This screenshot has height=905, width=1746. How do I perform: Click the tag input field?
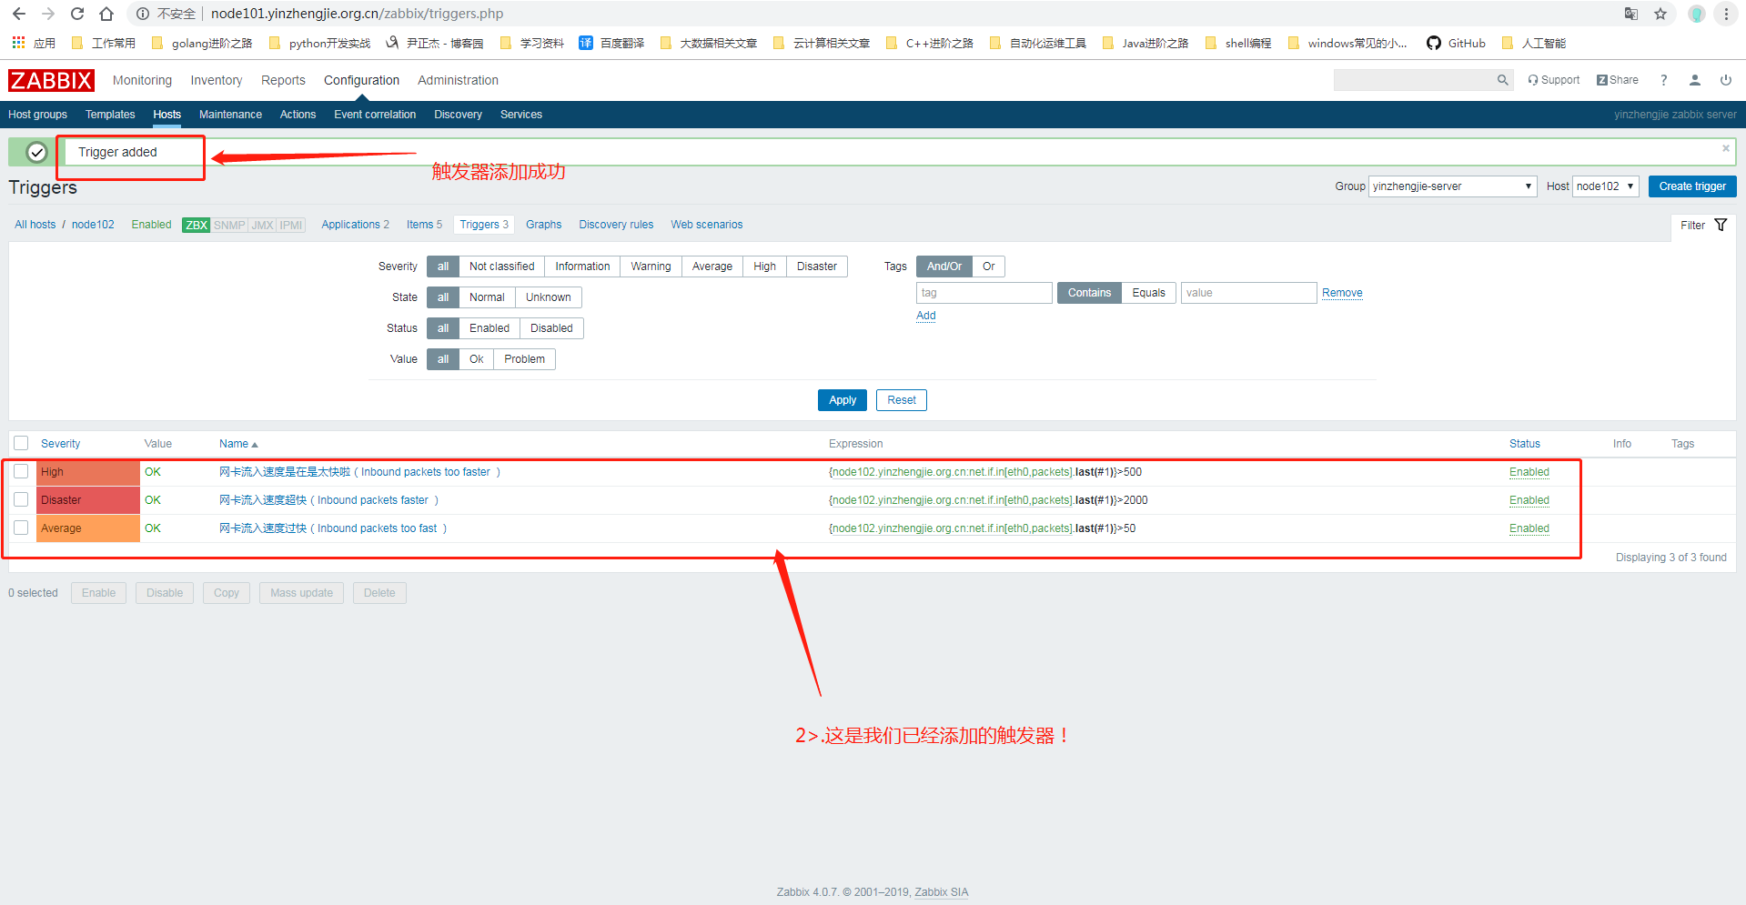(984, 293)
